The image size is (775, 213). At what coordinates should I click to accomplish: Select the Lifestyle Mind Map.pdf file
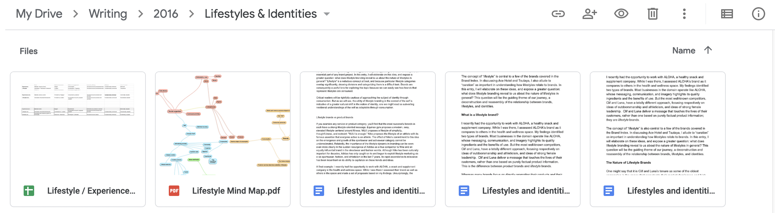223,139
